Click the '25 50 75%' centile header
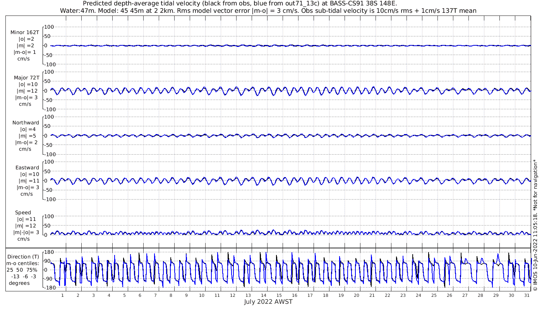Screen dimensions: 542x310 (22, 269)
